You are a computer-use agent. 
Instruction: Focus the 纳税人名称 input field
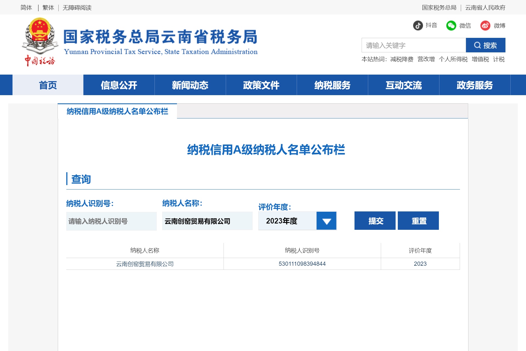(207, 221)
